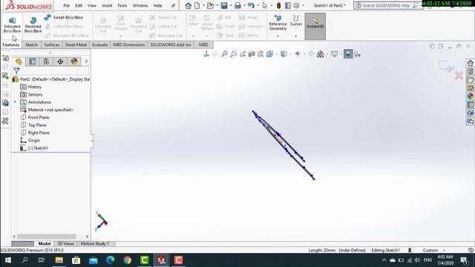The width and height of the screenshot is (475, 267).
Task: Click the Select cursor tool icon
Action: 264,5
